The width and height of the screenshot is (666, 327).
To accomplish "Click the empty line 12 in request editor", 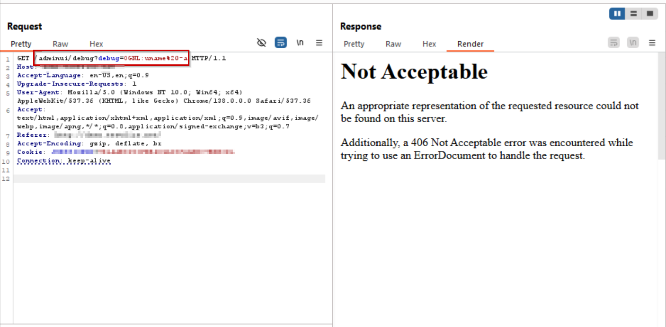I will 169,178.
